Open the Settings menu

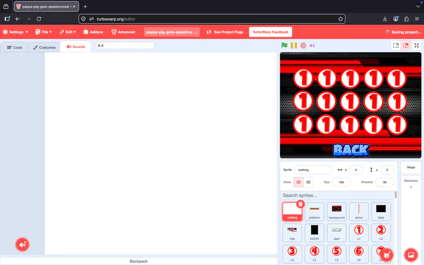pos(16,32)
